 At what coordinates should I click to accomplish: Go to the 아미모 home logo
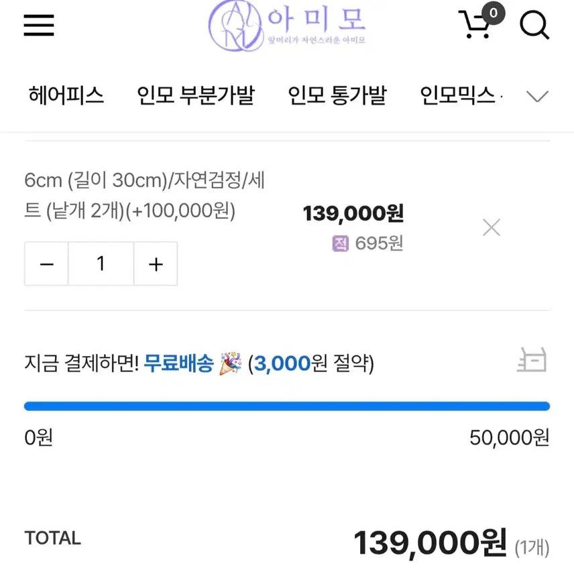point(287,25)
